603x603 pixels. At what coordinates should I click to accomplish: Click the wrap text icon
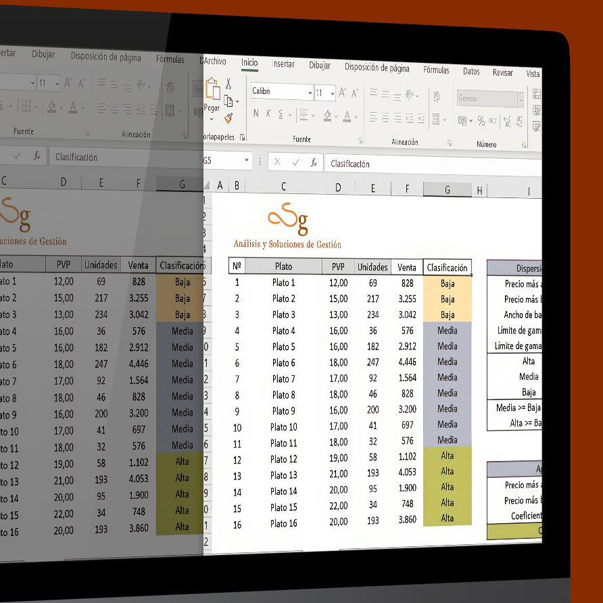click(437, 96)
